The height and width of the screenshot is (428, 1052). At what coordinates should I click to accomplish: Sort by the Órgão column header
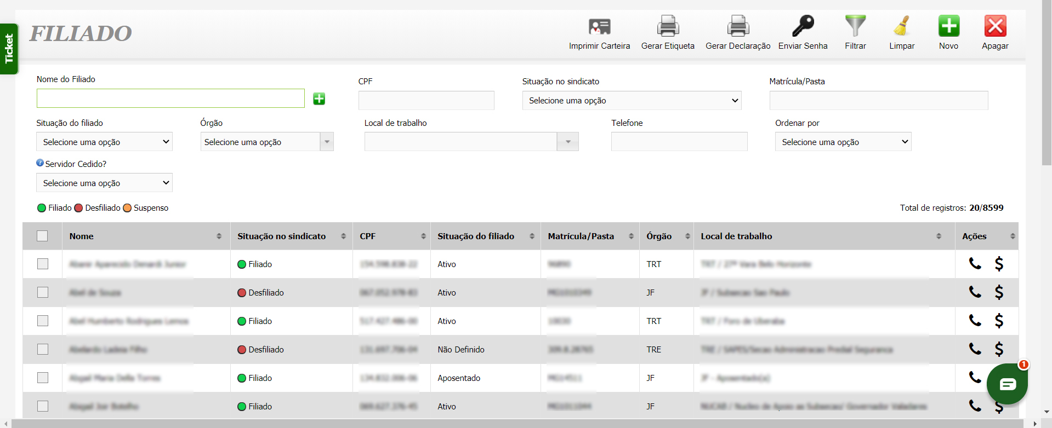(x=666, y=236)
